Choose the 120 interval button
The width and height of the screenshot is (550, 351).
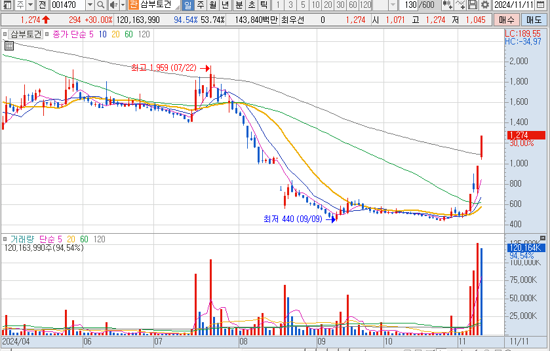click(x=366, y=5)
